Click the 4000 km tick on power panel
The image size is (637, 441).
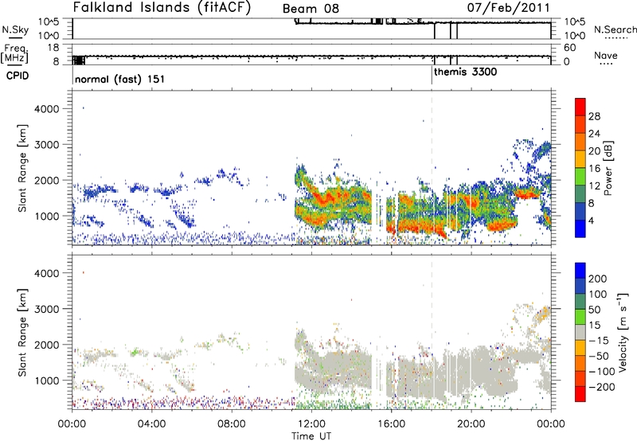click(x=46, y=109)
